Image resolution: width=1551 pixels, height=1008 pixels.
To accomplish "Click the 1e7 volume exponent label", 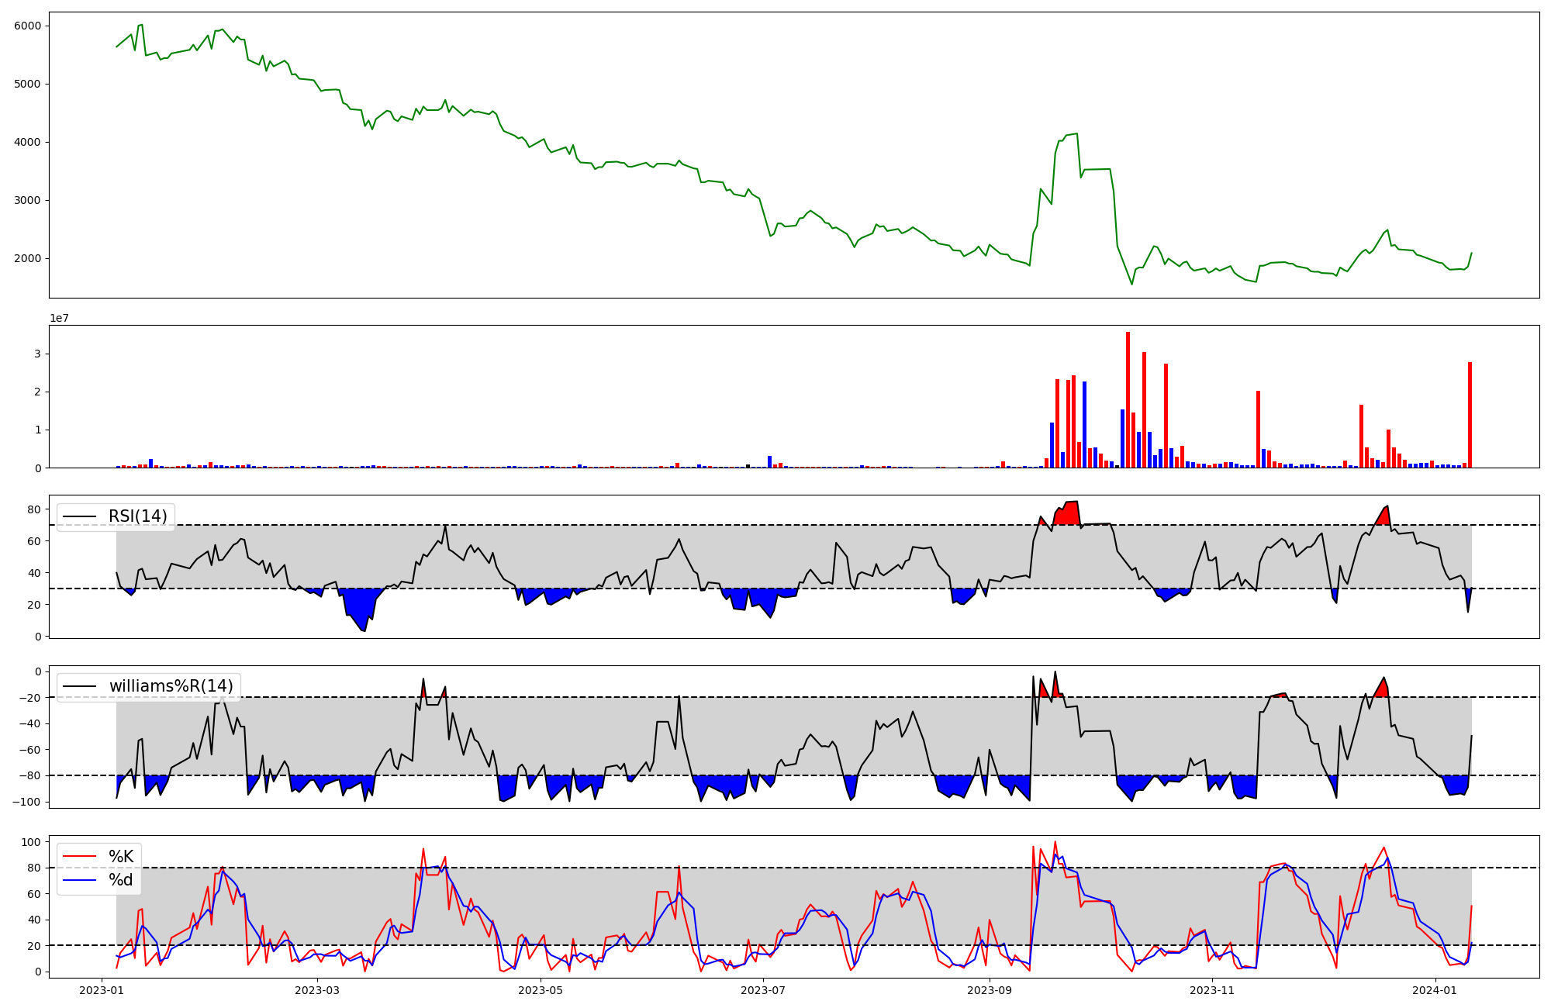I will 59,318.
